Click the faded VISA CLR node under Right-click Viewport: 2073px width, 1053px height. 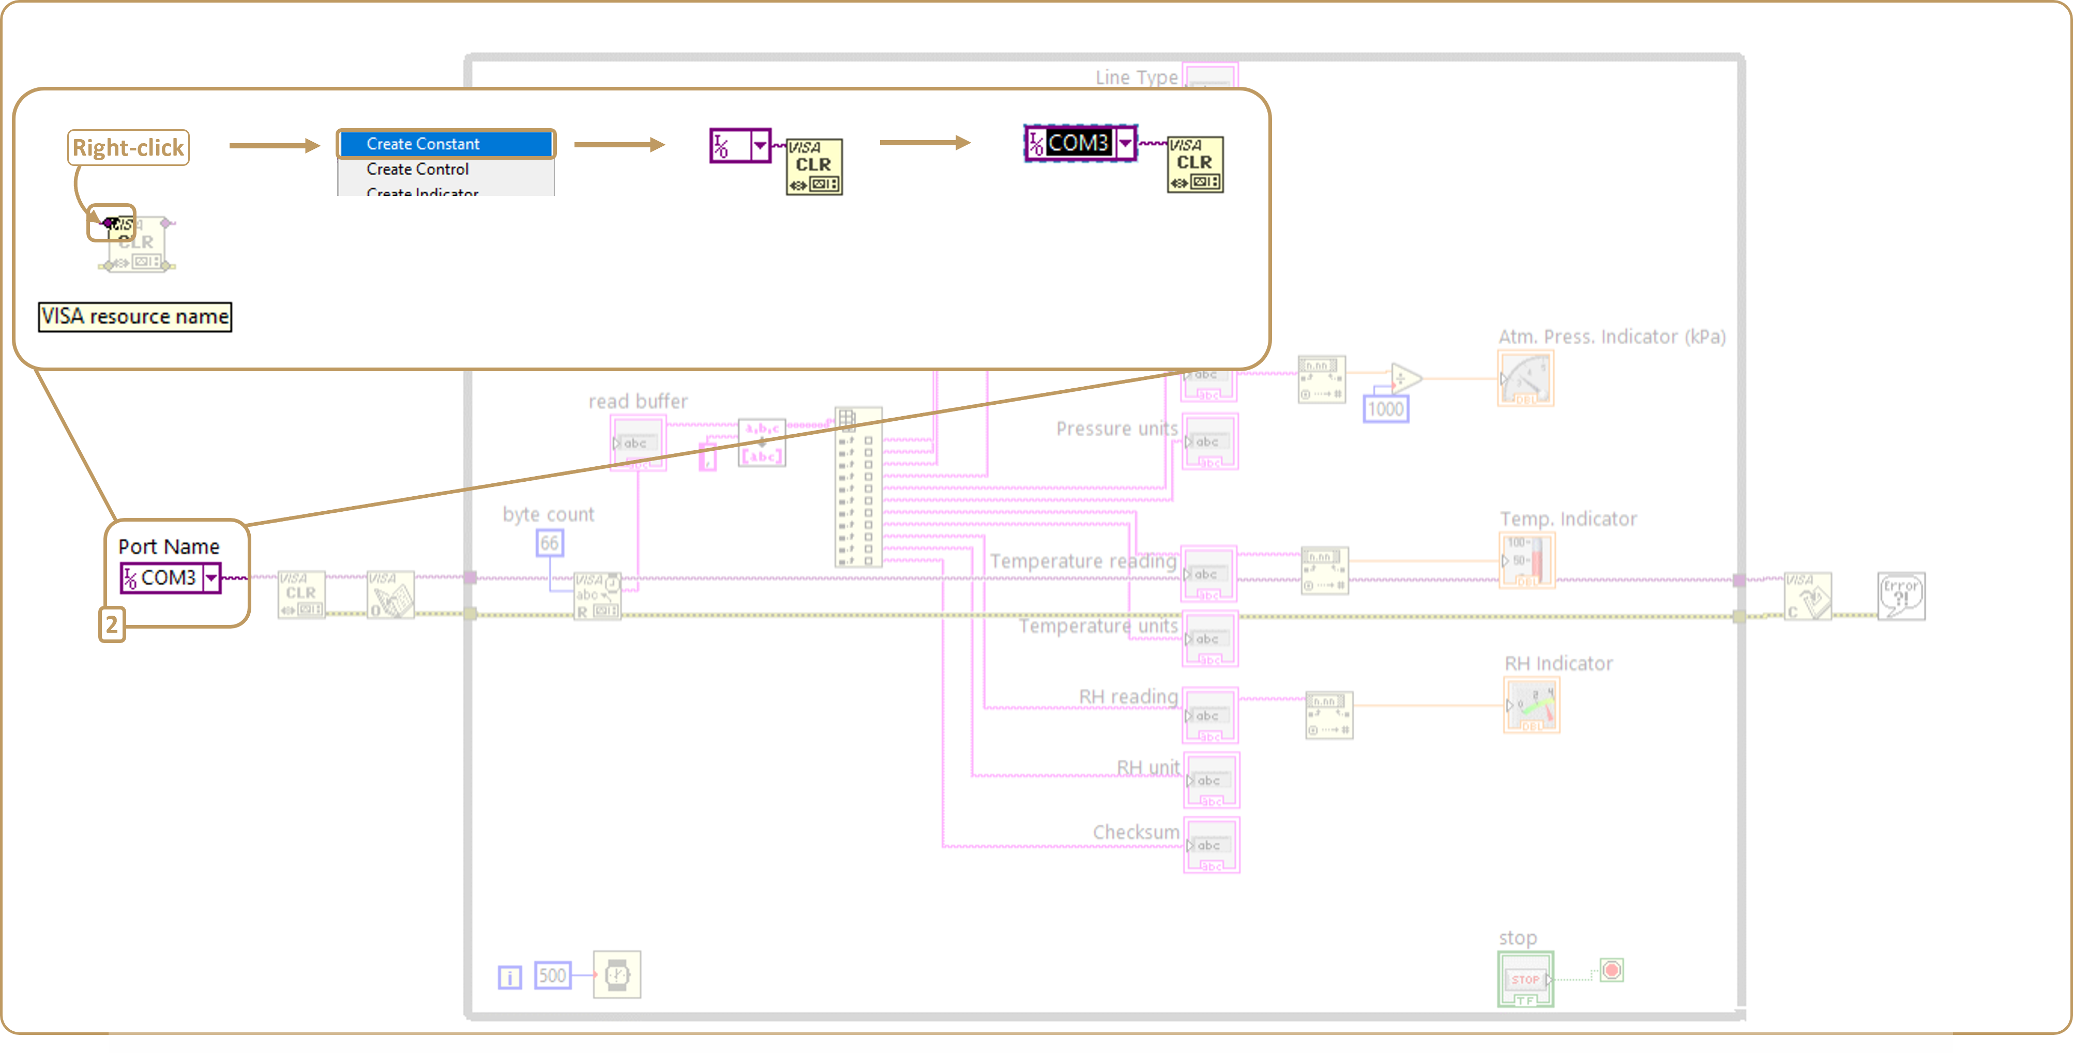coord(137,244)
